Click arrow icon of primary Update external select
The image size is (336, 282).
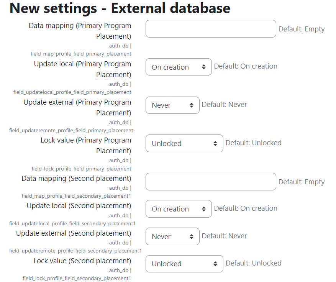(x=191, y=105)
